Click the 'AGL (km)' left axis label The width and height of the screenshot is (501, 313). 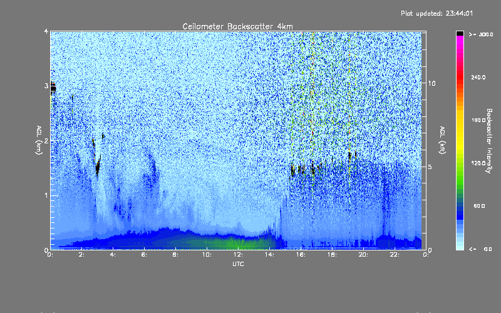pos(39,140)
